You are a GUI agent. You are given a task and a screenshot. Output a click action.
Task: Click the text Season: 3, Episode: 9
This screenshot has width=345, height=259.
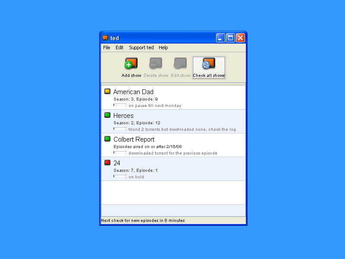coord(135,99)
